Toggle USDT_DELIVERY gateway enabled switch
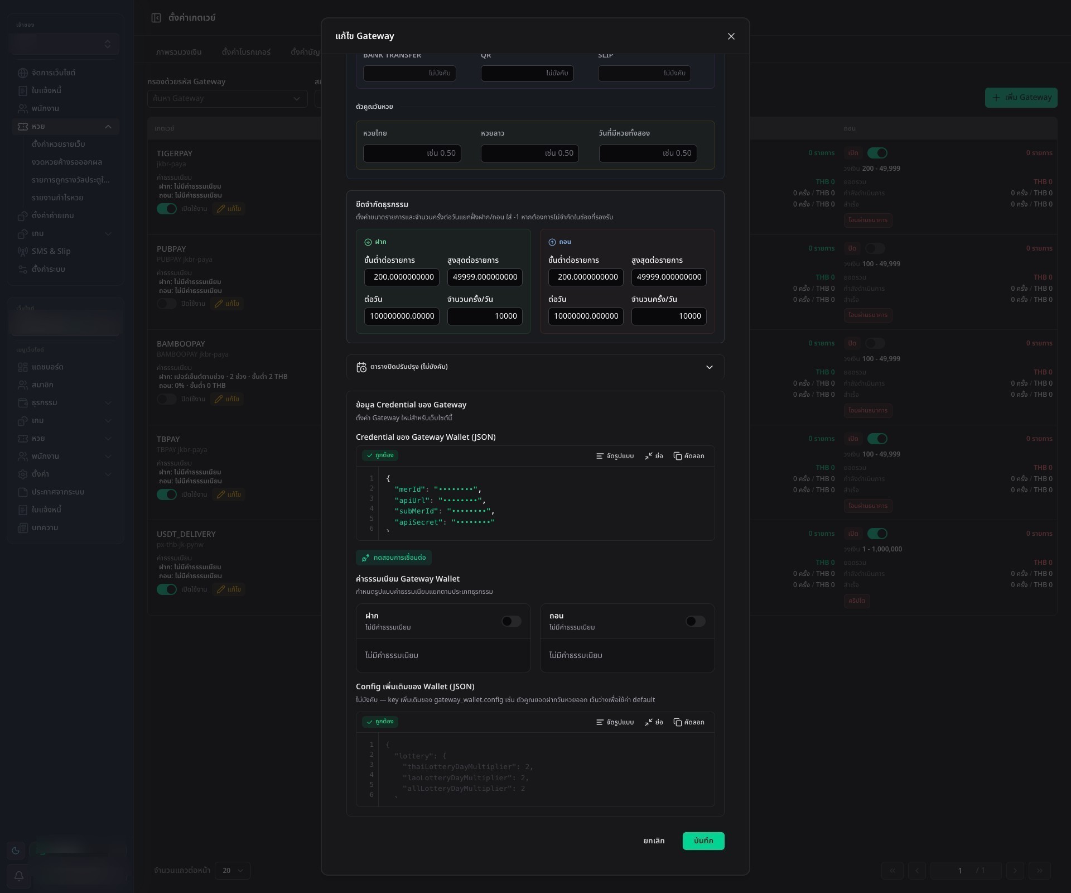 pyautogui.click(x=167, y=589)
